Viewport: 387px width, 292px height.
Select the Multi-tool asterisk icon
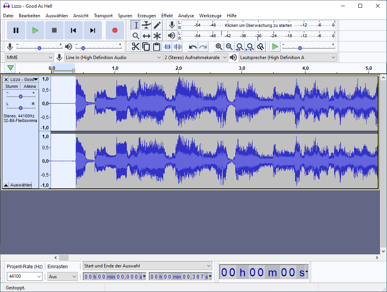click(157, 36)
